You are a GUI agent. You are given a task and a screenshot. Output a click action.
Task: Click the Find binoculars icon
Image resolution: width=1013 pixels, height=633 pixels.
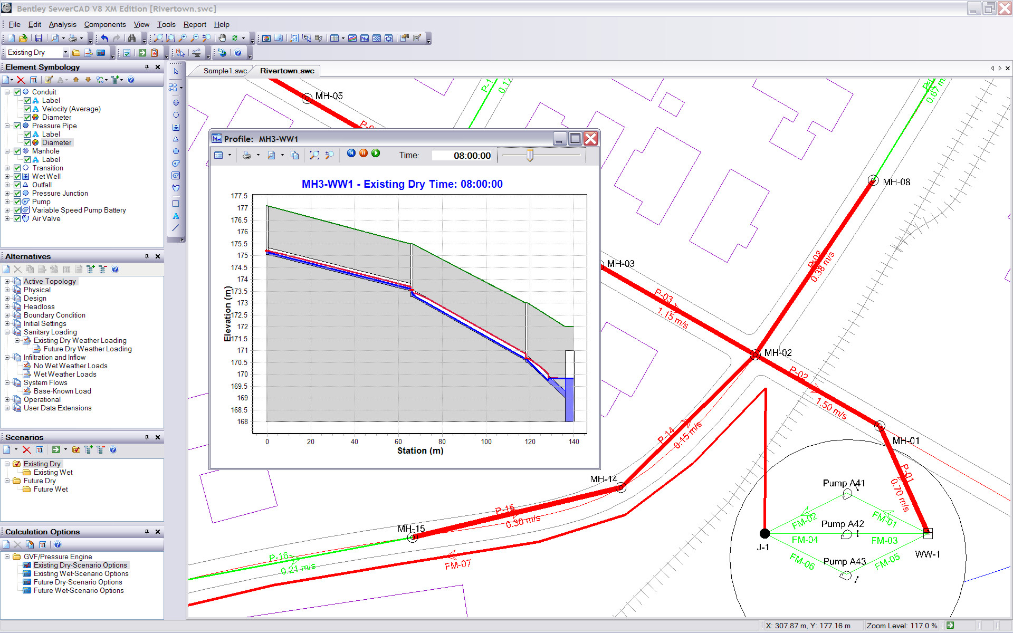[x=132, y=38]
